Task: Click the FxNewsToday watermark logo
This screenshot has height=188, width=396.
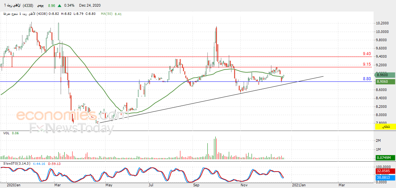Action: pyautogui.click(x=72, y=128)
